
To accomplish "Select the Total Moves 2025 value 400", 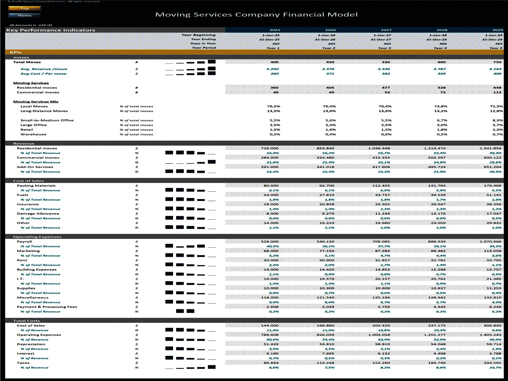I will pos(274,62).
